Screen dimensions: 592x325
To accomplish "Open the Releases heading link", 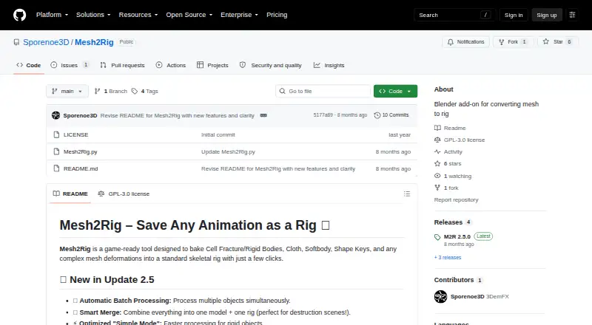I will [x=453, y=222].
